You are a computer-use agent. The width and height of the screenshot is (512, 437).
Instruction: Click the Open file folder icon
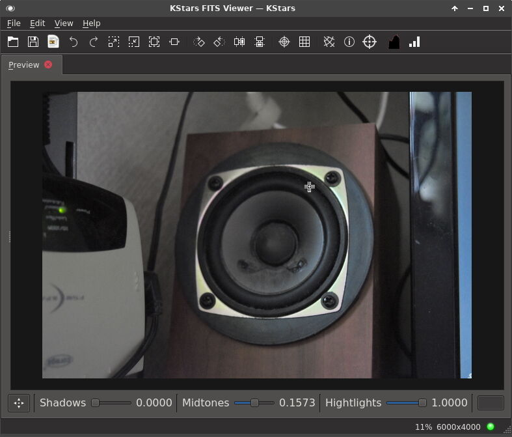[x=13, y=42]
